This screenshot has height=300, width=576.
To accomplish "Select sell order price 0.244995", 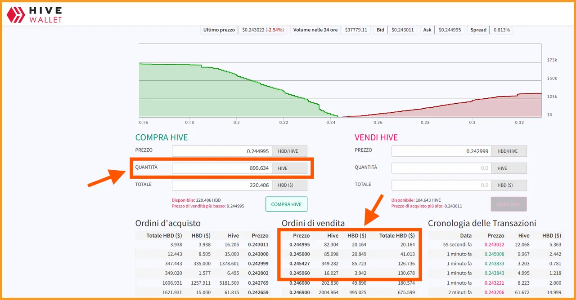I will [300, 245].
